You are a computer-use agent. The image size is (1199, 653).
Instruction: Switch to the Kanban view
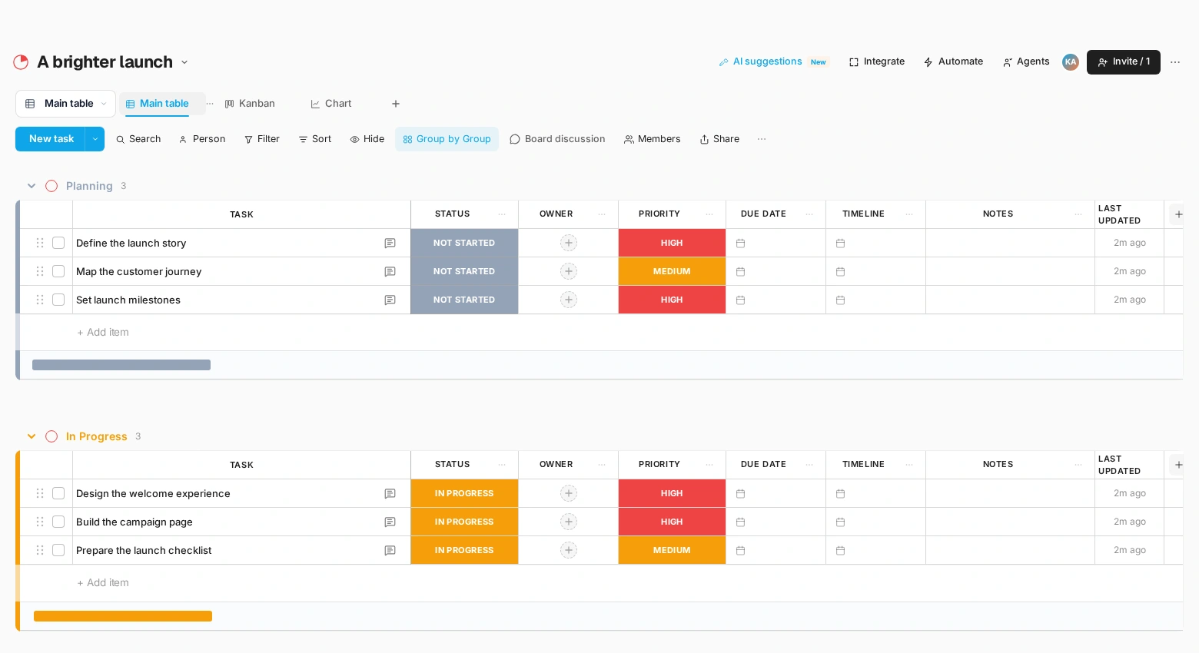250,104
